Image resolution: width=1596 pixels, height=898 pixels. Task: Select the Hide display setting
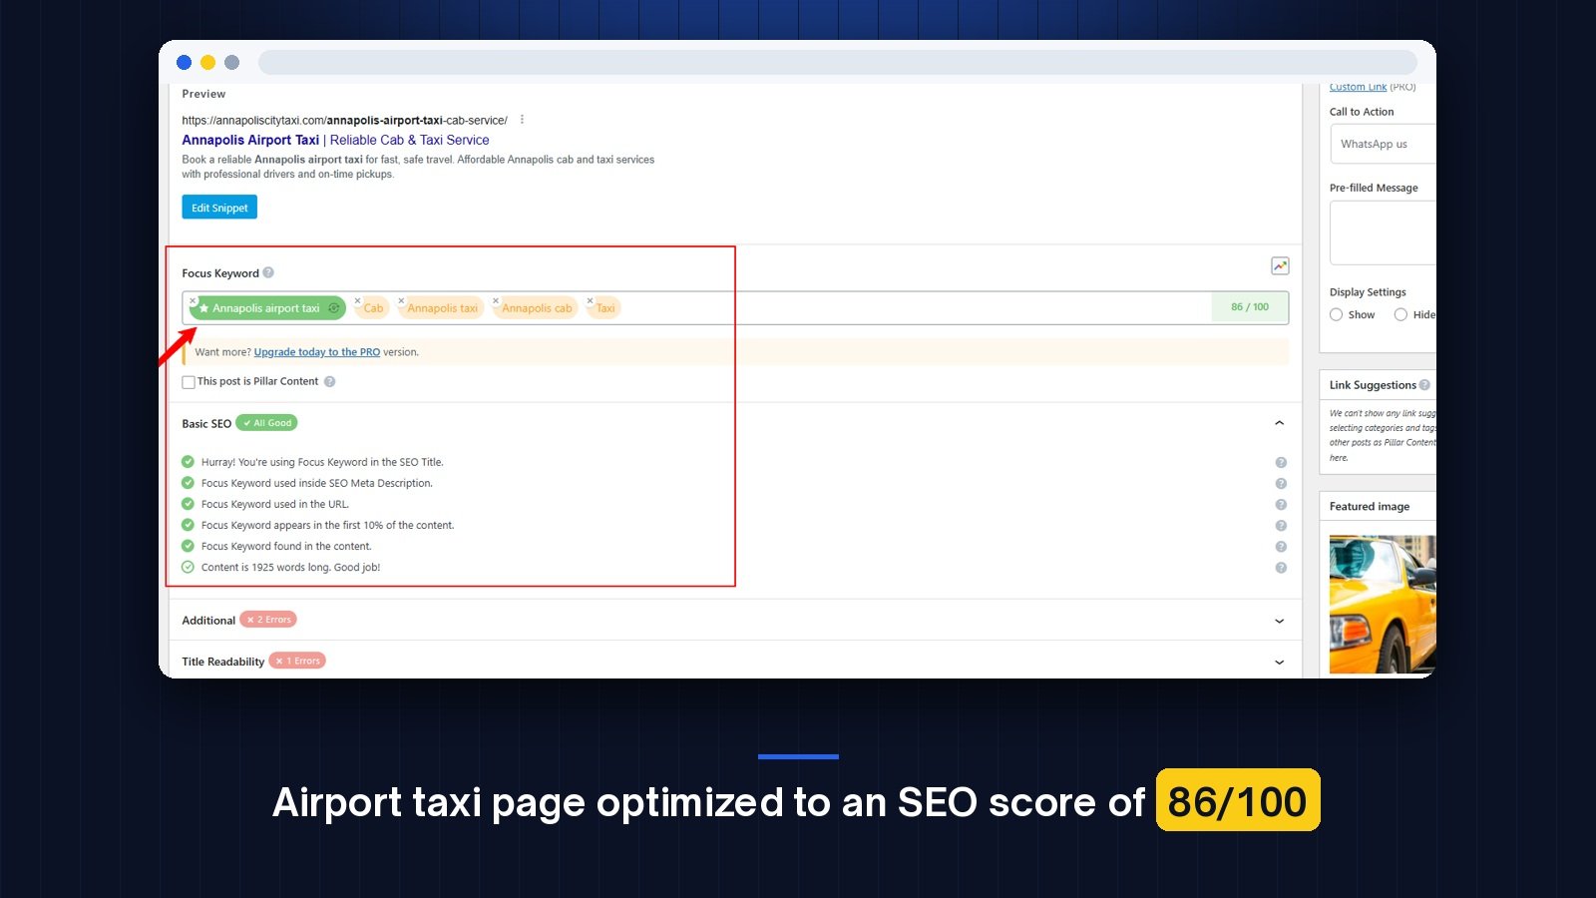[1400, 314]
